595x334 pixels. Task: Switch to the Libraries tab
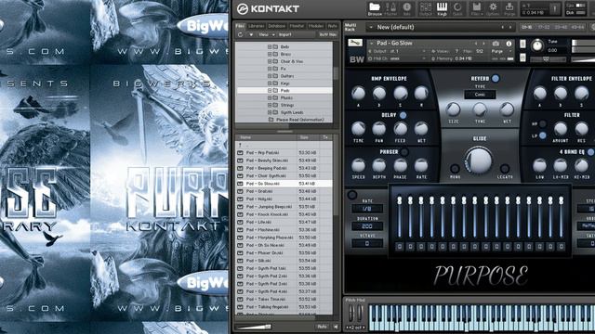click(257, 26)
